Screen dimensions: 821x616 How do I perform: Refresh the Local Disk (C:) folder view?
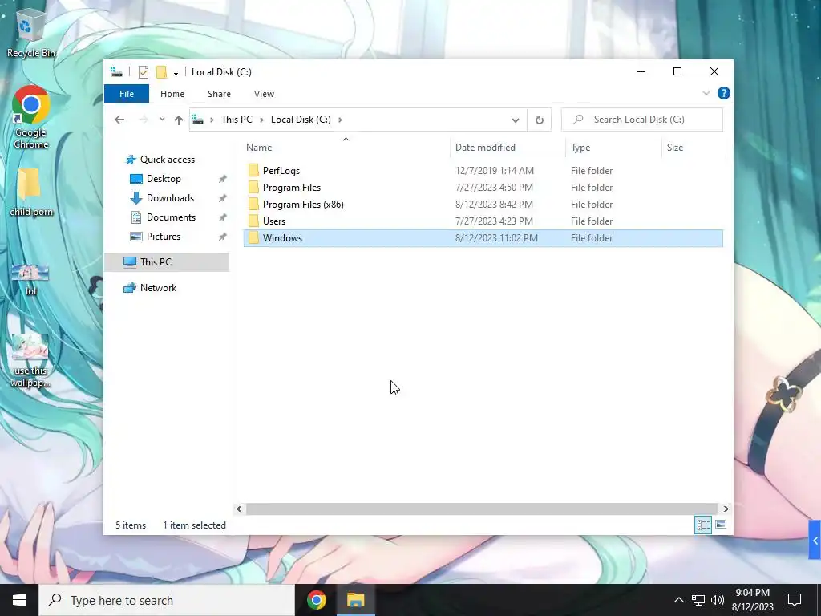pos(540,120)
